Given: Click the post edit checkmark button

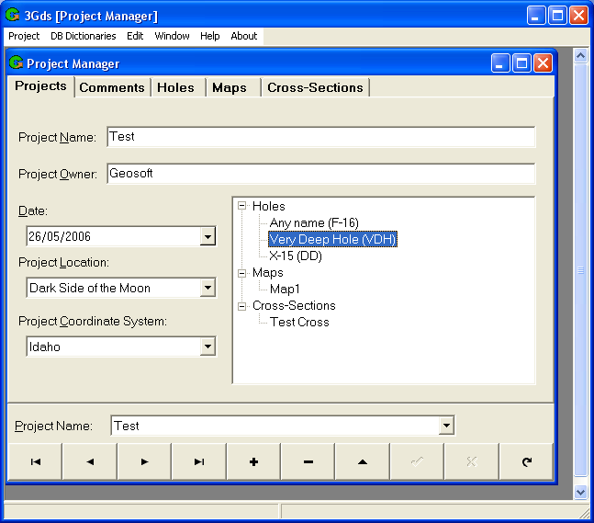Looking at the screenshot, I should [417, 461].
